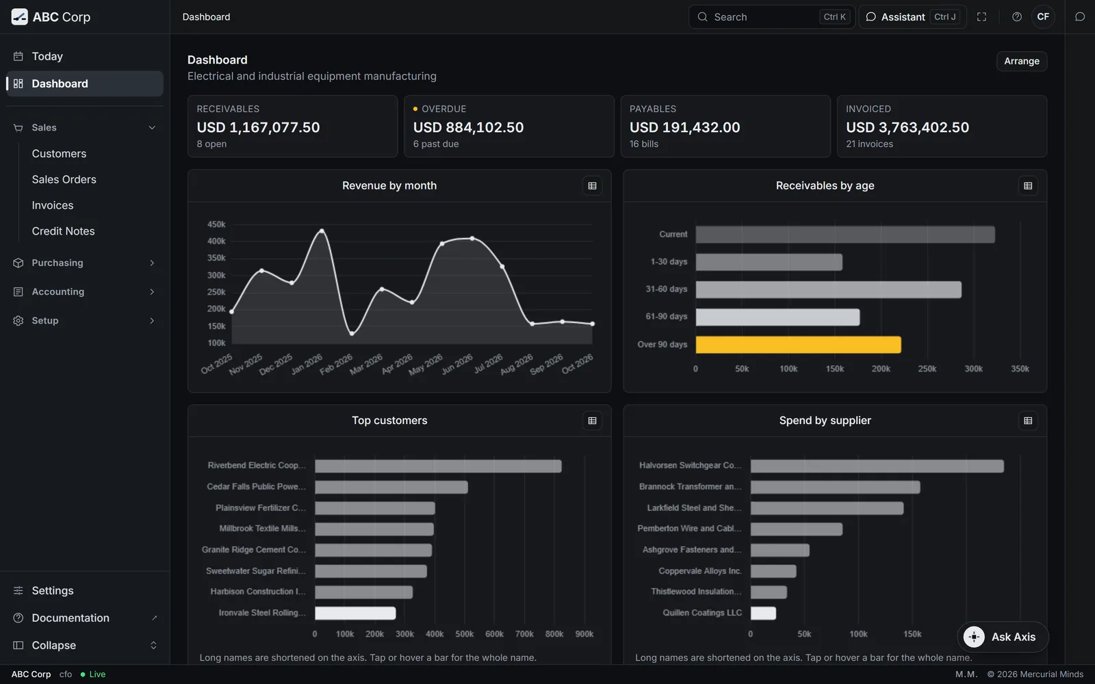Open the CF user avatar menu

tap(1043, 17)
